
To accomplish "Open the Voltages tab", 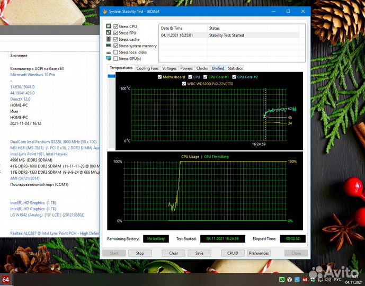I will (169, 68).
